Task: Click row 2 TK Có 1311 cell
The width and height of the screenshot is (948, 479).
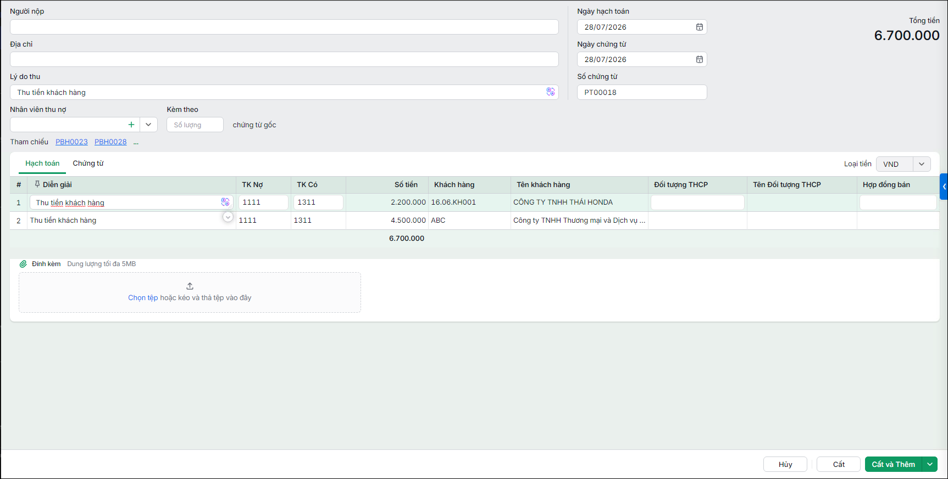Action: coord(318,221)
